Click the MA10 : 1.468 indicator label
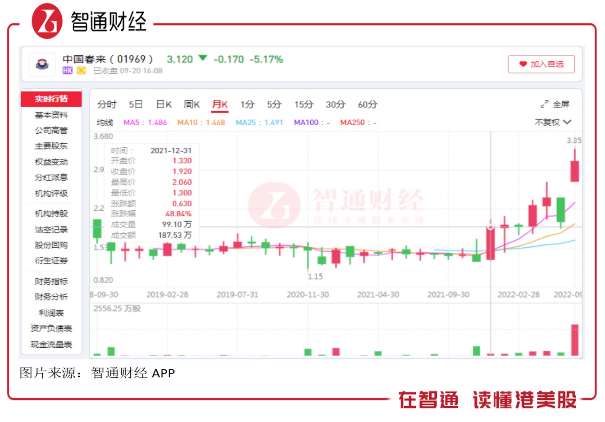The image size is (605, 422). 201,123
